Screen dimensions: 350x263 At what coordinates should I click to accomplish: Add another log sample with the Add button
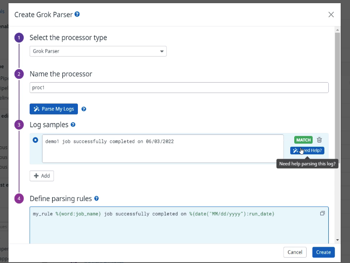42,176
